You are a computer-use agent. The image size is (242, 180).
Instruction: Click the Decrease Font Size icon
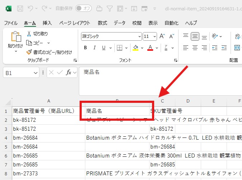[x=172, y=36]
